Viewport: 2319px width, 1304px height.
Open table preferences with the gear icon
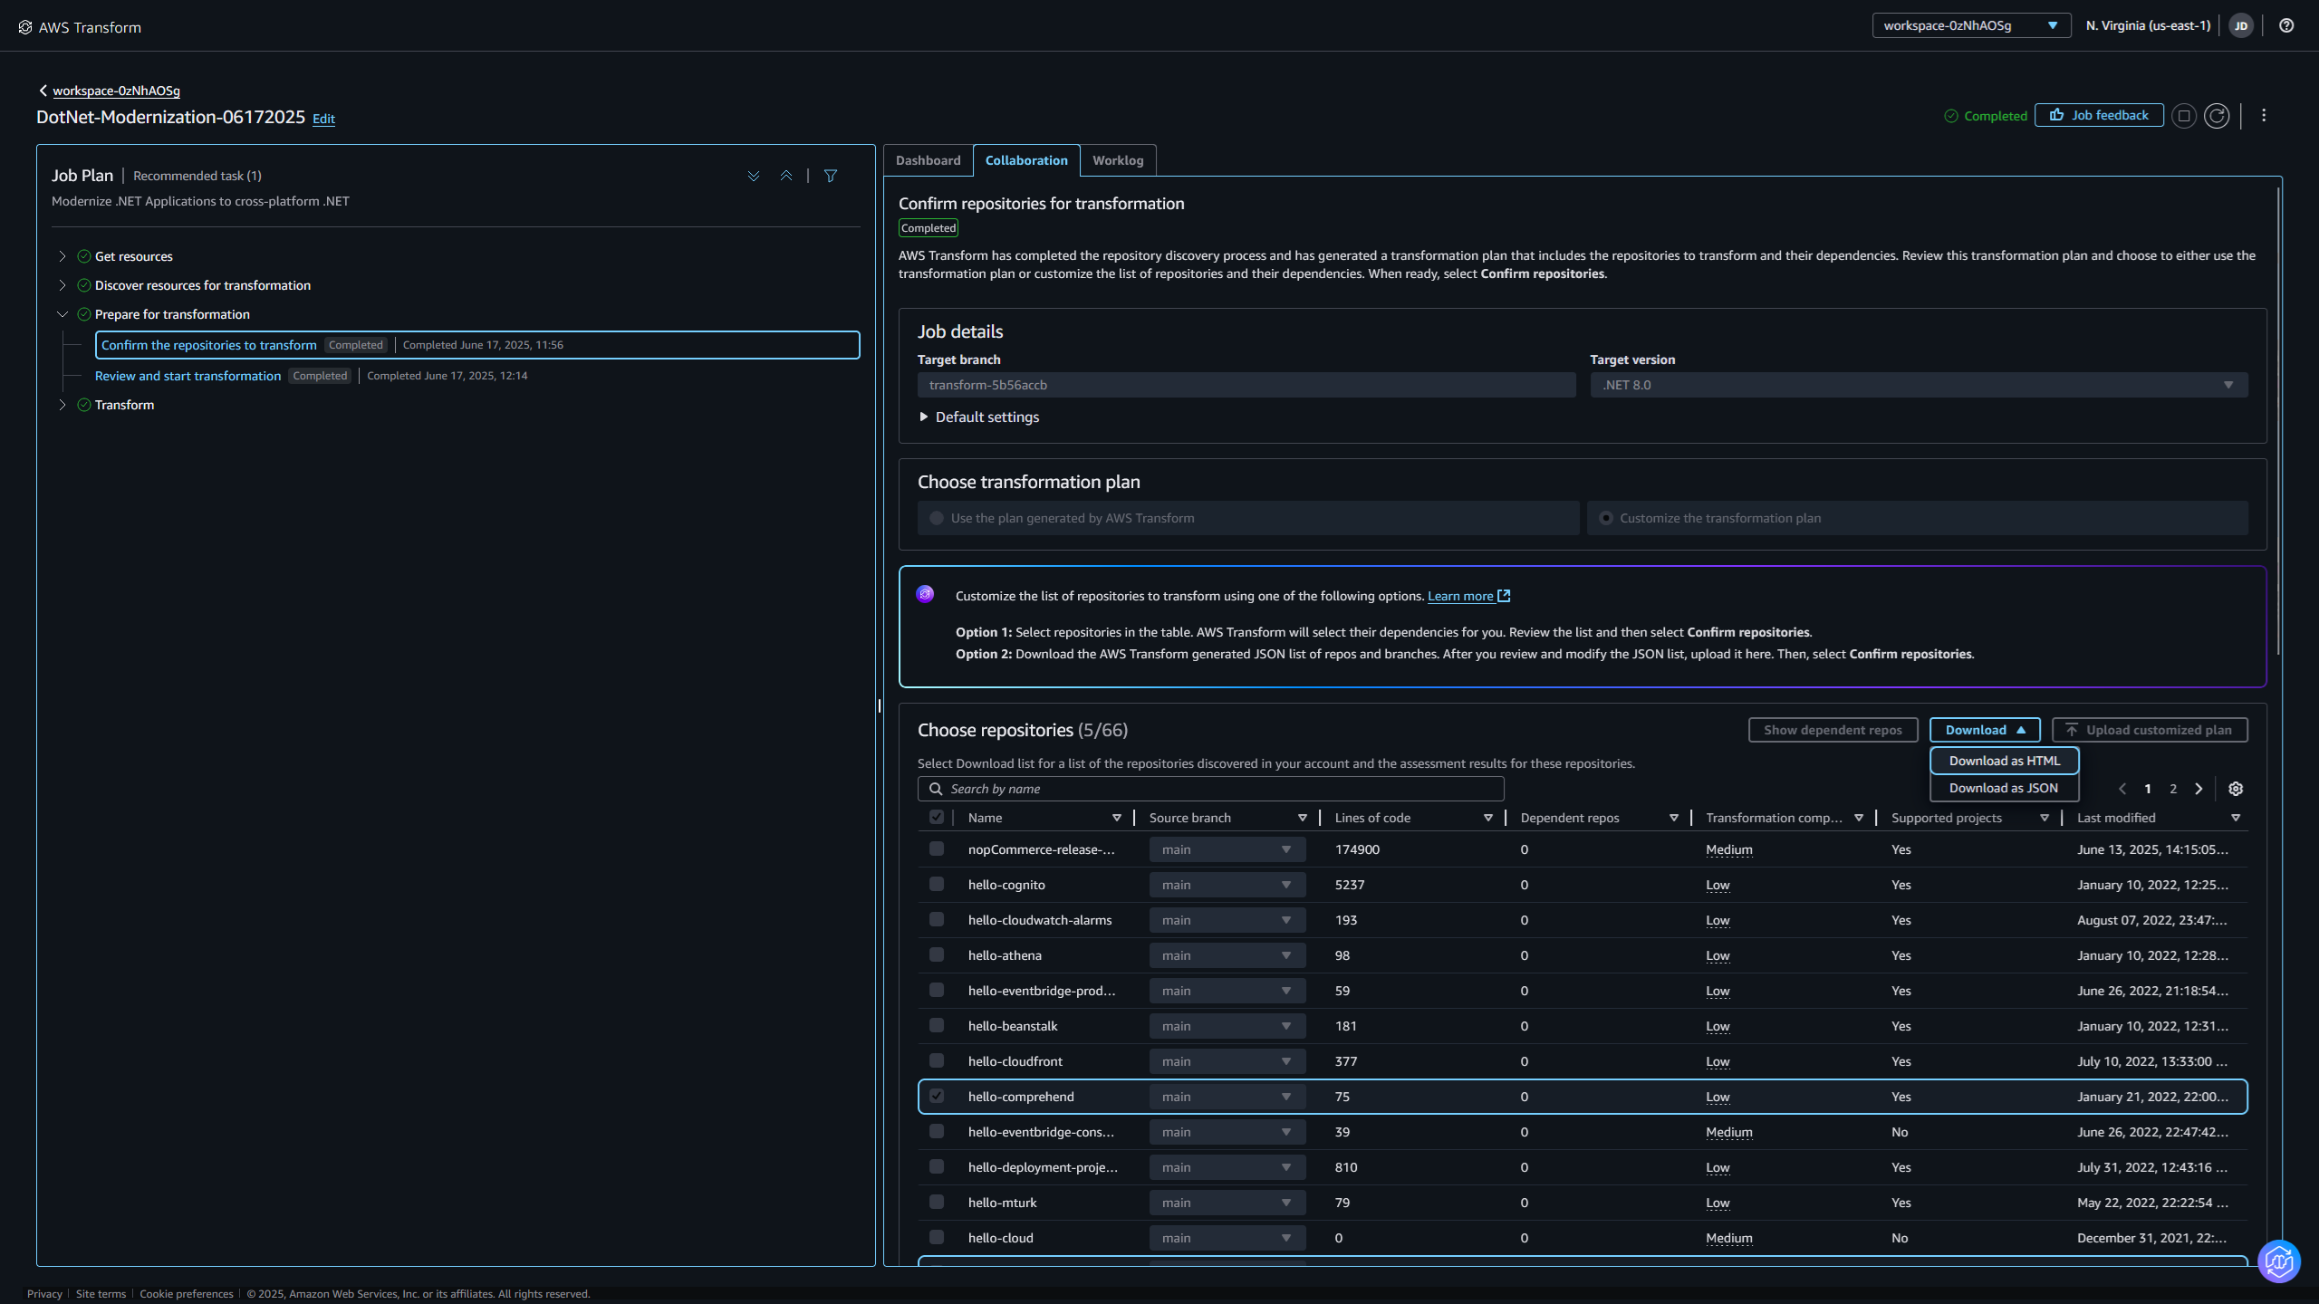pyautogui.click(x=2236, y=788)
